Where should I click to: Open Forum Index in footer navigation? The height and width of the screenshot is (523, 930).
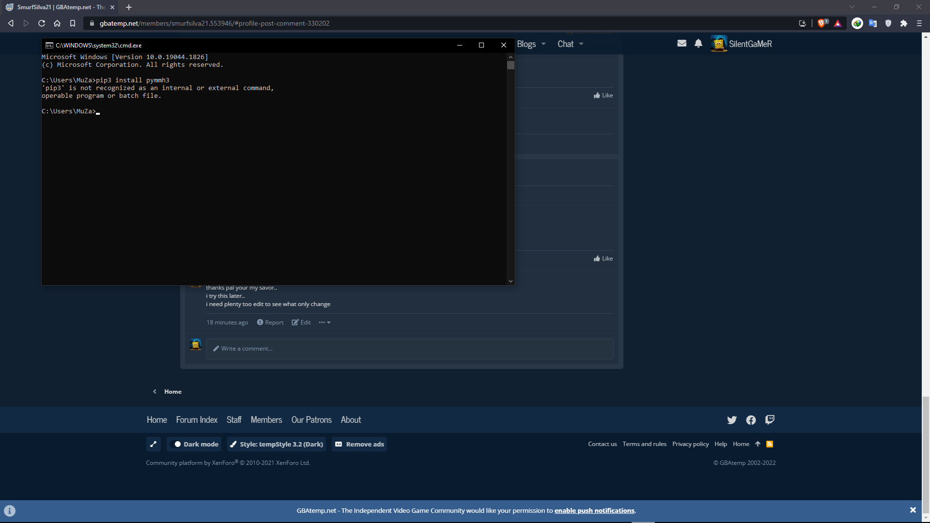point(197,420)
